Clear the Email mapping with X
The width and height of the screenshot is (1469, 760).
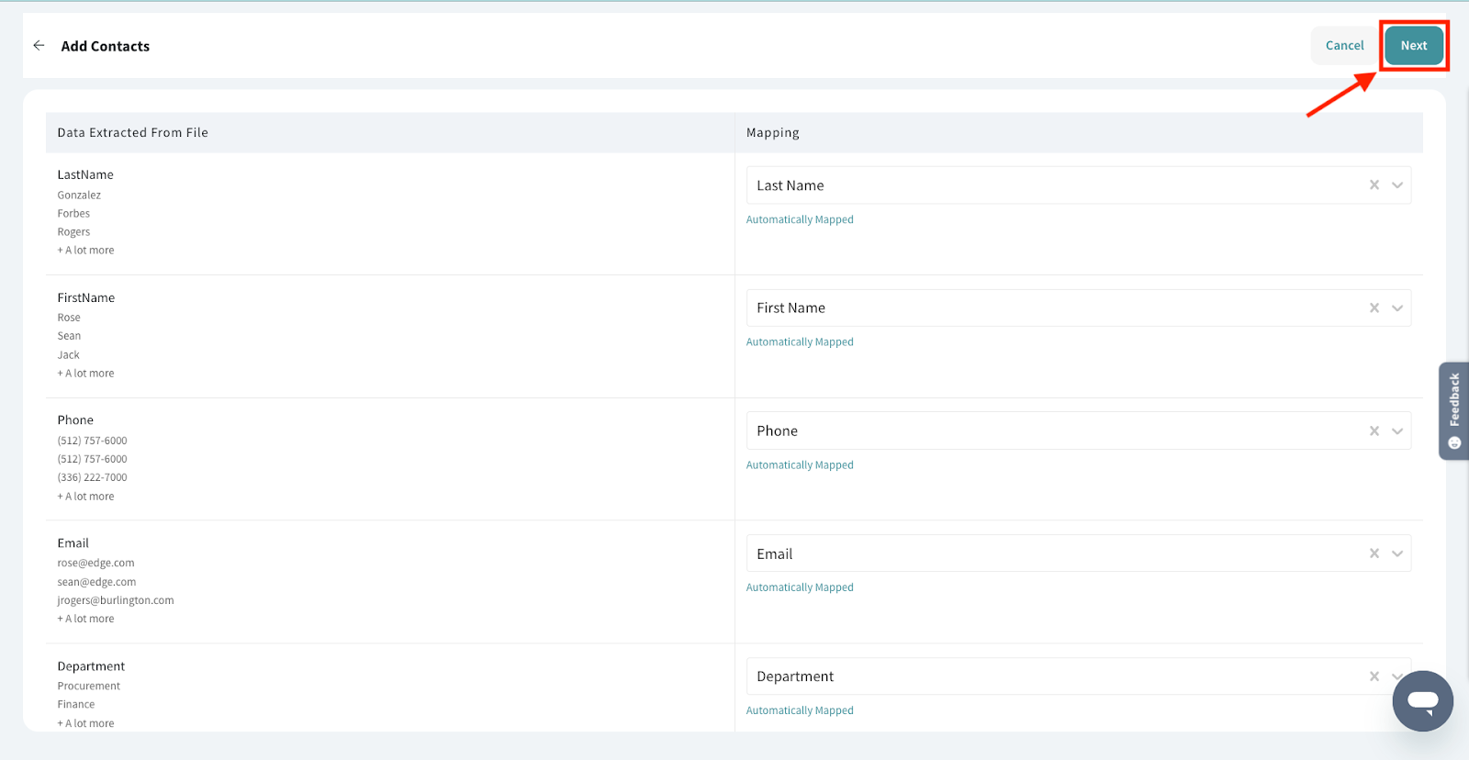coord(1374,553)
